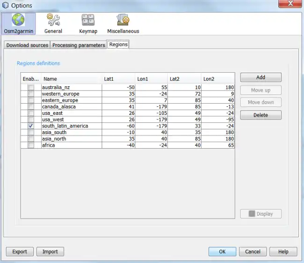Select the asia_north row name
This screenshot has height=263, width=304.
(72, 139)
